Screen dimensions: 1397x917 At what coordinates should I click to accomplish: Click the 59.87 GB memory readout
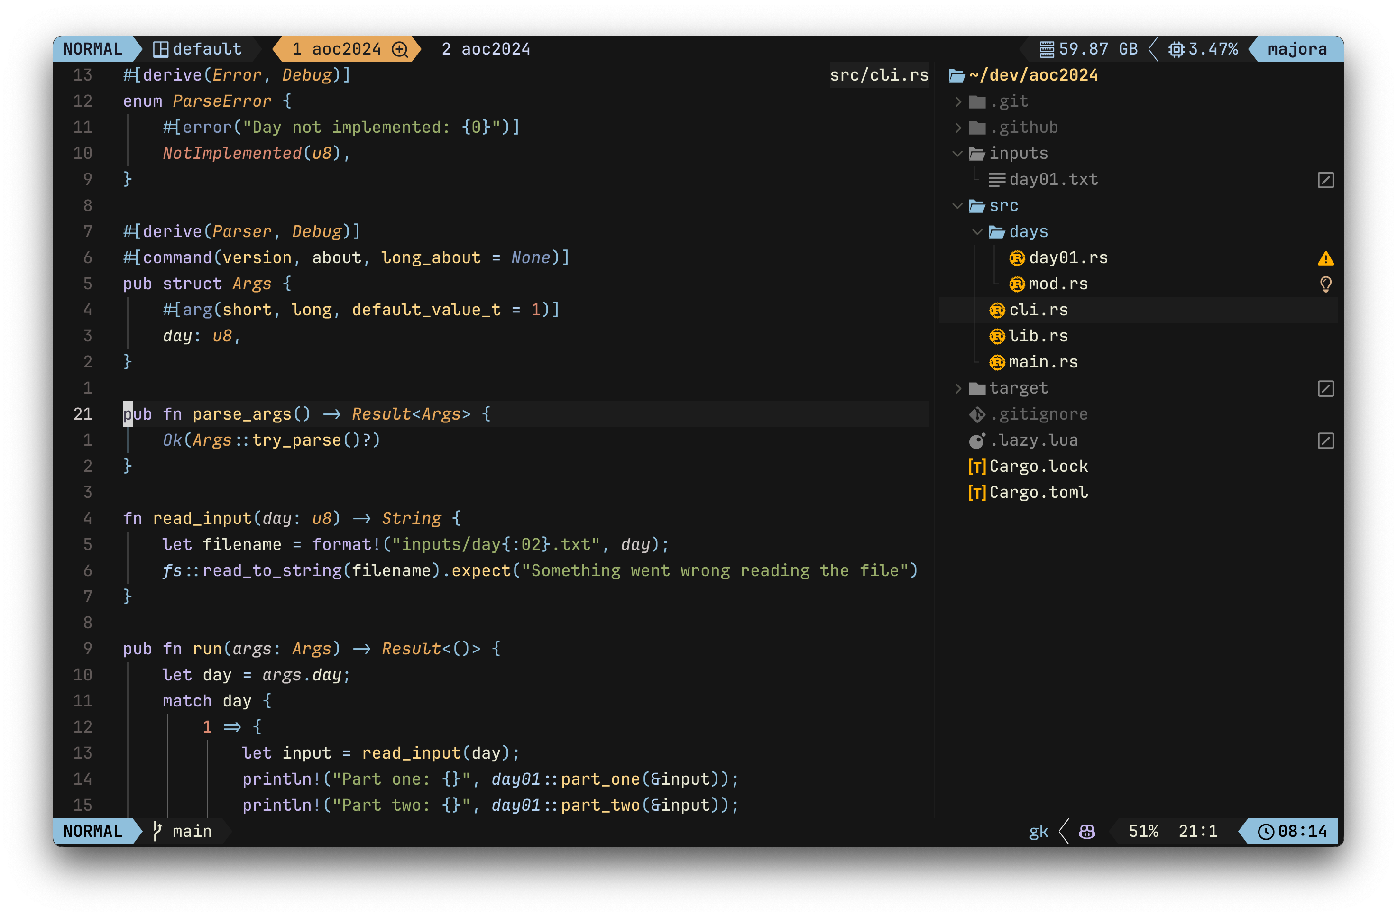point(1098,49)
